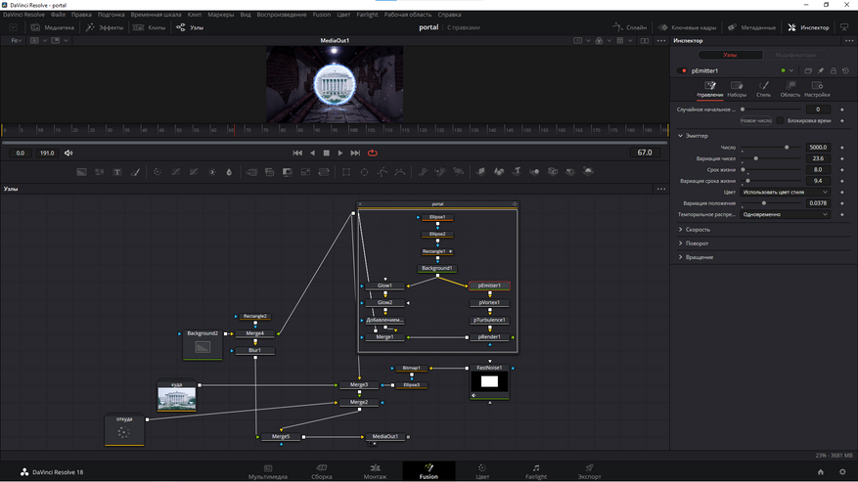Lock the pEmitter1 tool

coord(834,70)
